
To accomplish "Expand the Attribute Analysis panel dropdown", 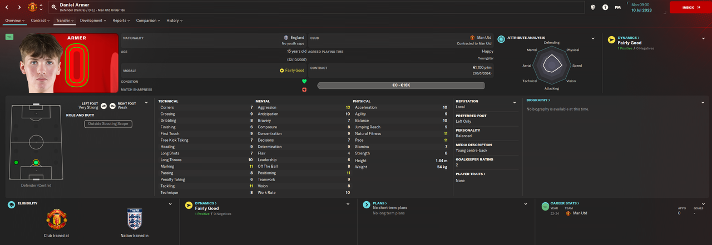I will [x=594, y=38].
